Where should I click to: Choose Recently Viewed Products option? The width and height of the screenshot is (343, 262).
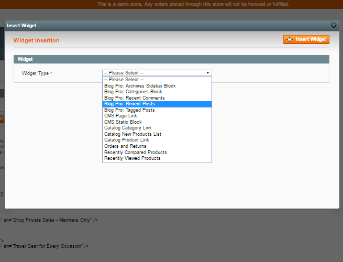point(132,158)
